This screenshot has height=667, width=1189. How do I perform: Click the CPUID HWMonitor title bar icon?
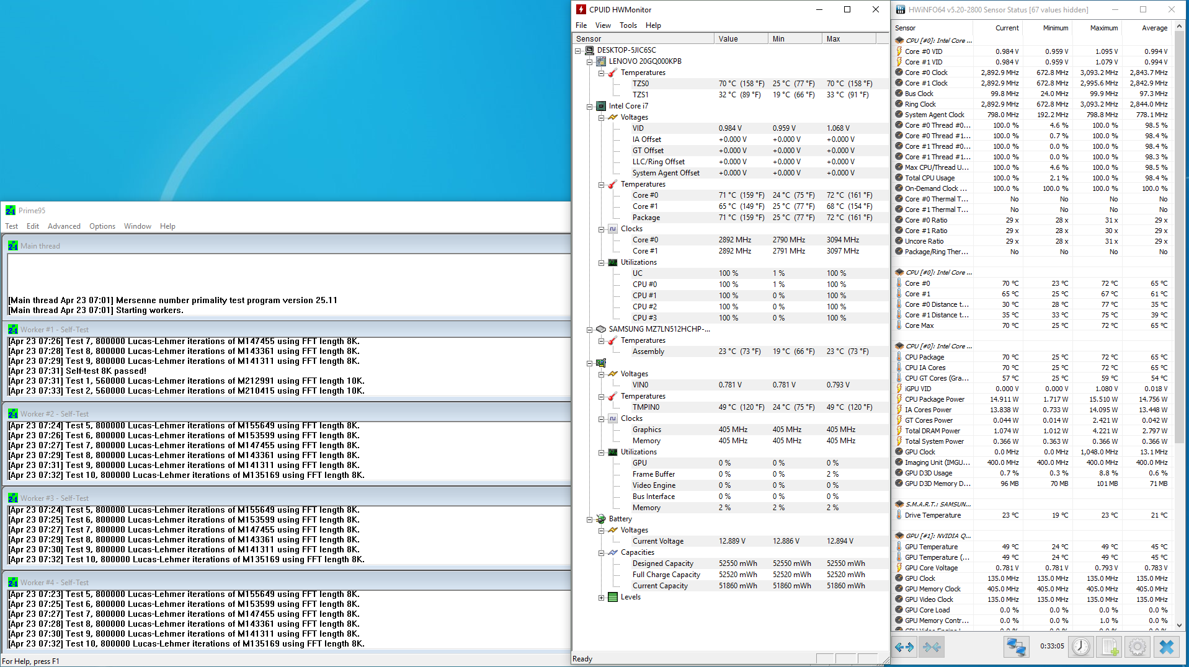(x=581, y=9)
